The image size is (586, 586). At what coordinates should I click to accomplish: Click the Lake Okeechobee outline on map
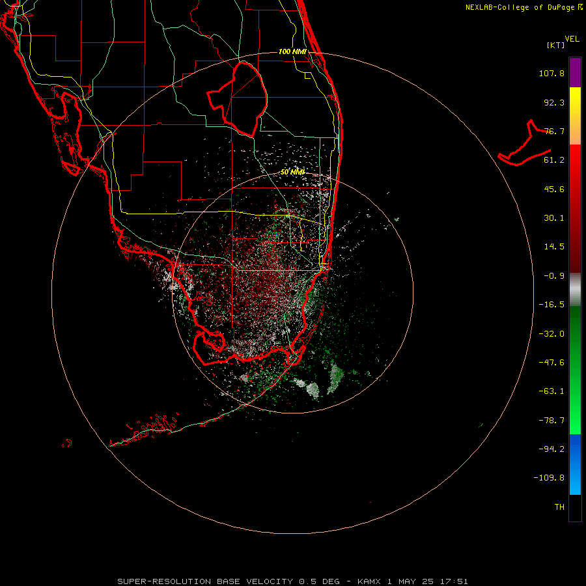[238, 99]
